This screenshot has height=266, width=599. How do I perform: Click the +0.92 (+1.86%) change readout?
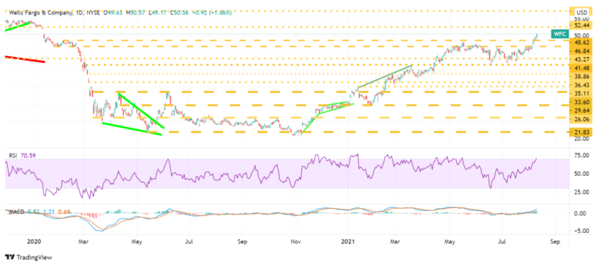pos(211,13)
